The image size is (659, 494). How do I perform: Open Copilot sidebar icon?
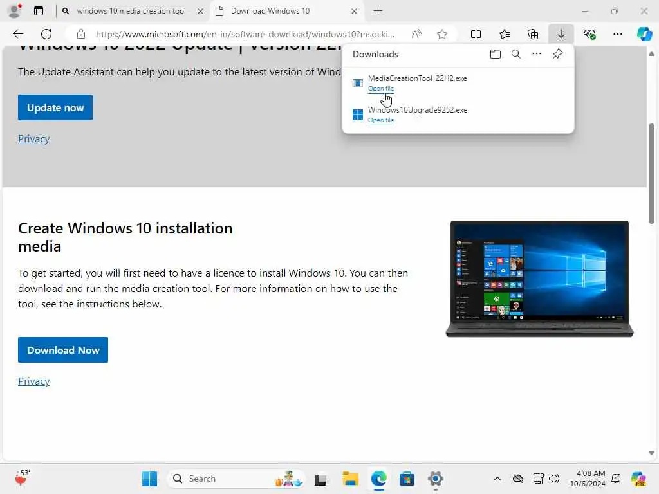(644, 34)
